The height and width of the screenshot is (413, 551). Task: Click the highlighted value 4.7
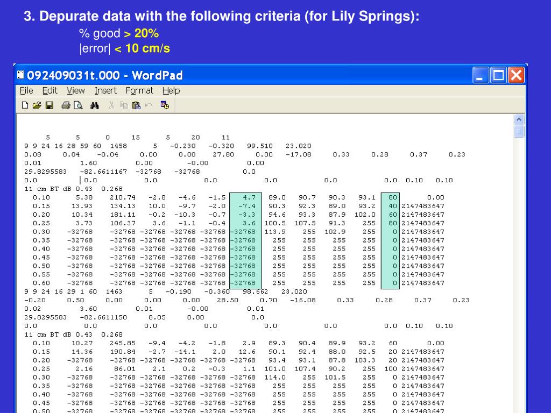tap(249, 197)
